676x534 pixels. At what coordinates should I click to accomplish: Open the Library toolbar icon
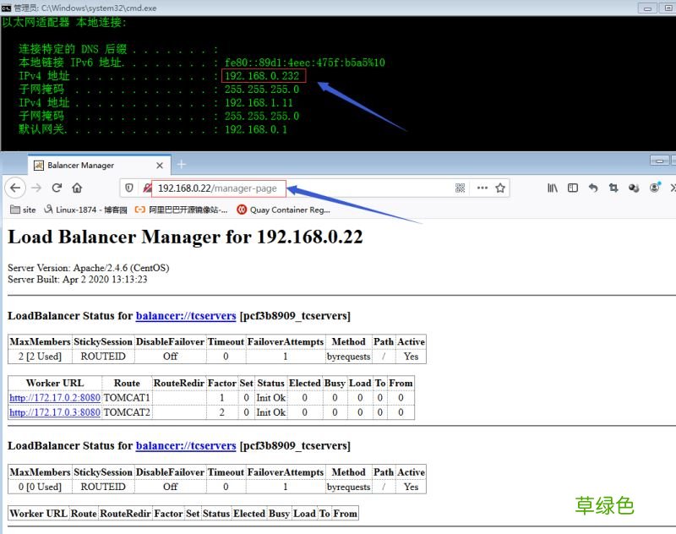point(553,188)
